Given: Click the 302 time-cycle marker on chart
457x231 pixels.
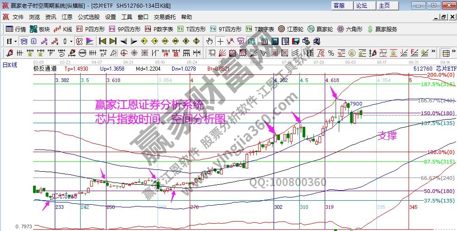Looking at the screenshot, I should 278,207.
